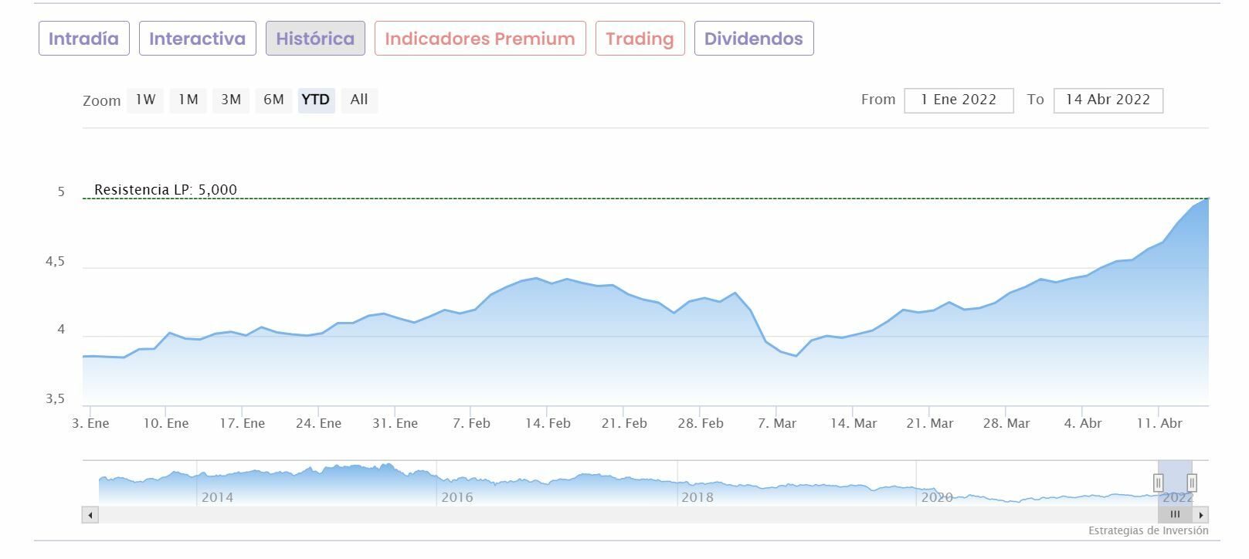Choose the 6M zoom option
Screen dimensions: 1249x559
pyautogui.click(x=273, y=100)
